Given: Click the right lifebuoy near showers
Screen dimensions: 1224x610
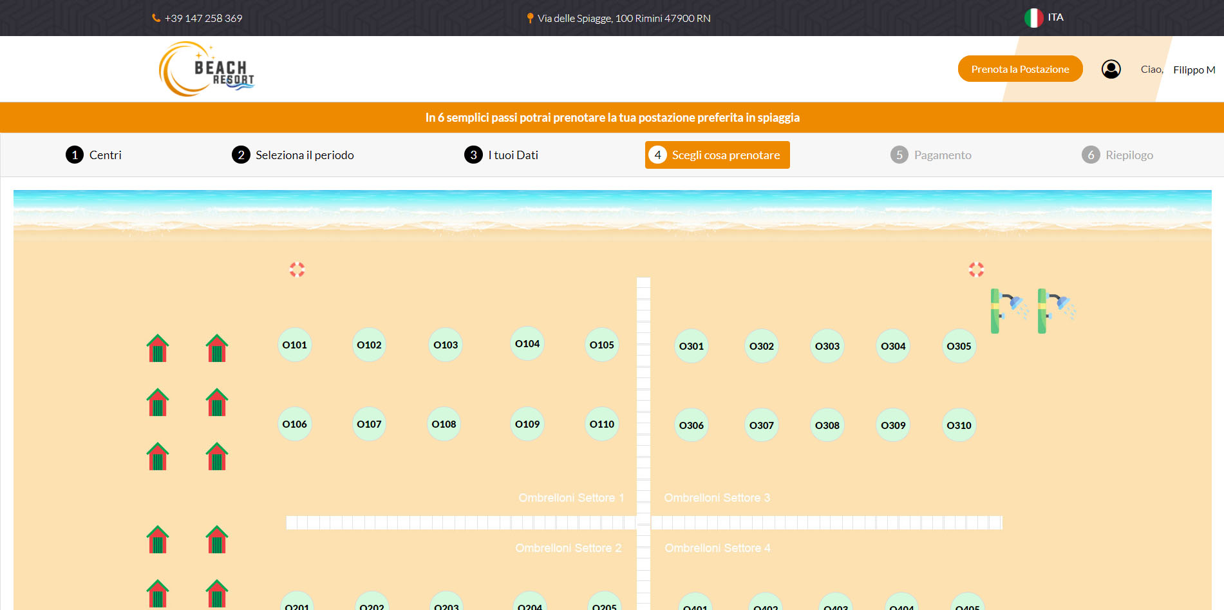Looking at the screenshot, I should pos(976,269).
